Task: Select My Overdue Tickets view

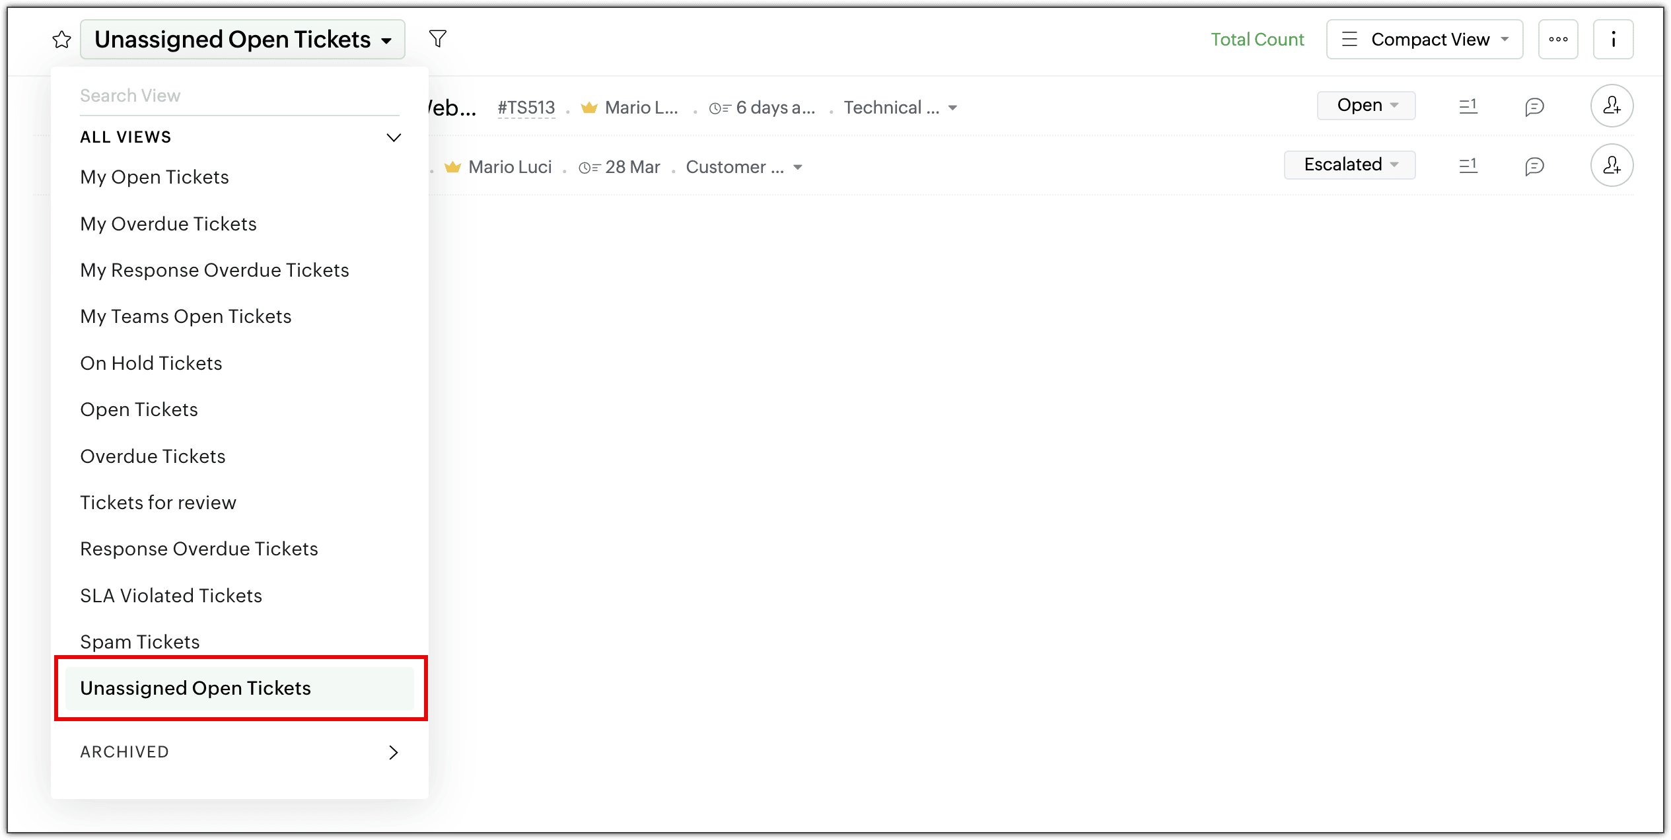Action: [168, 224]
